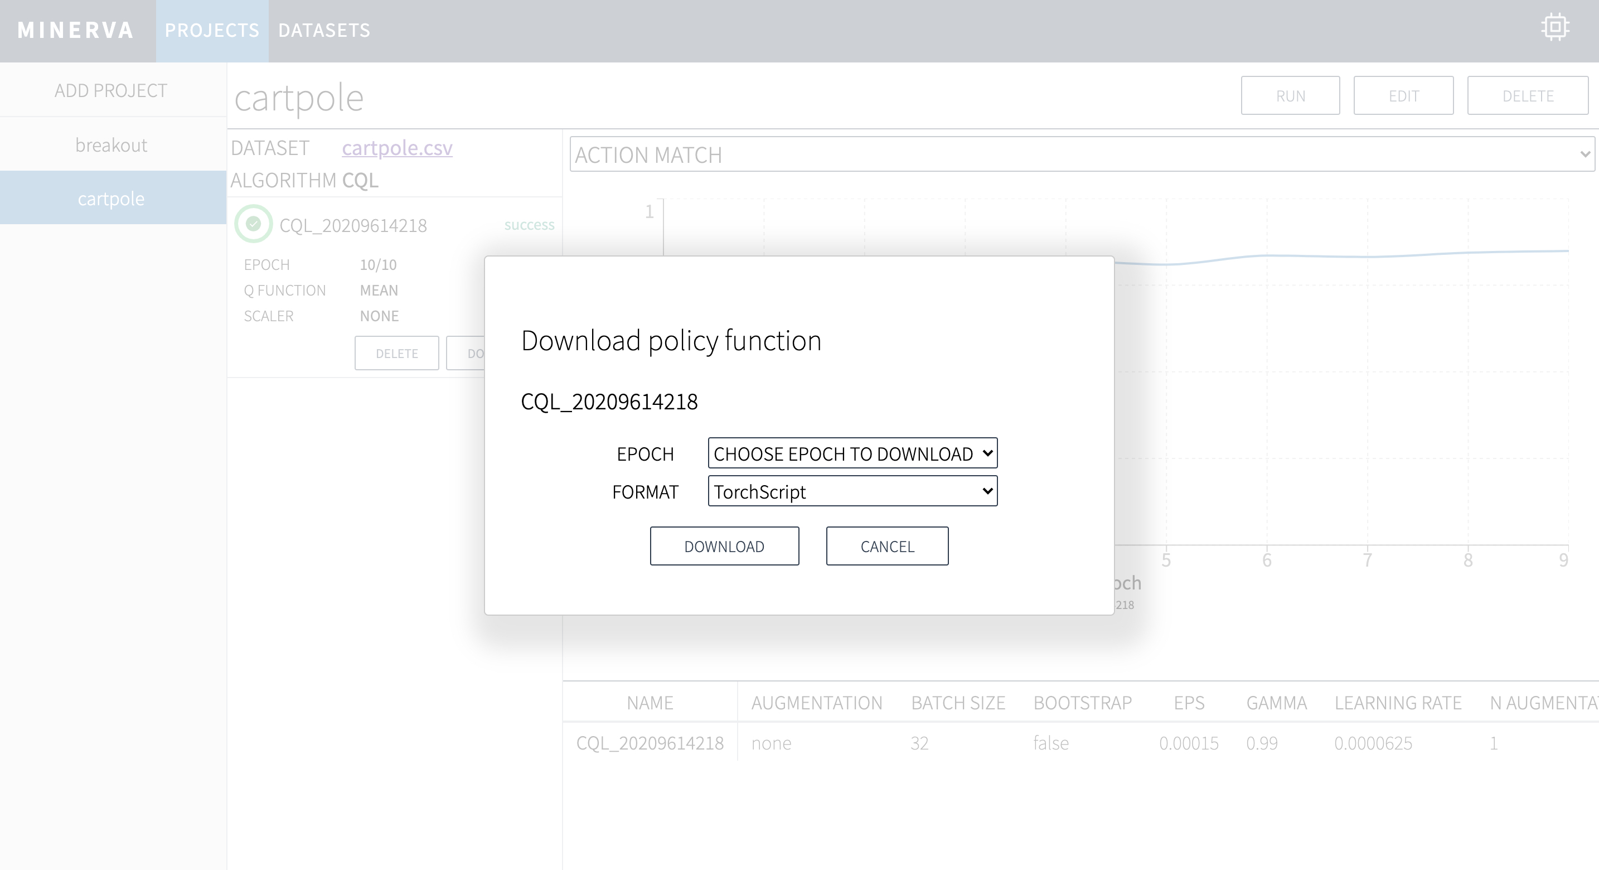This screenshot has width=1599, height=870.
Task: Click the MINERVA logo
Action: [76, 30]
